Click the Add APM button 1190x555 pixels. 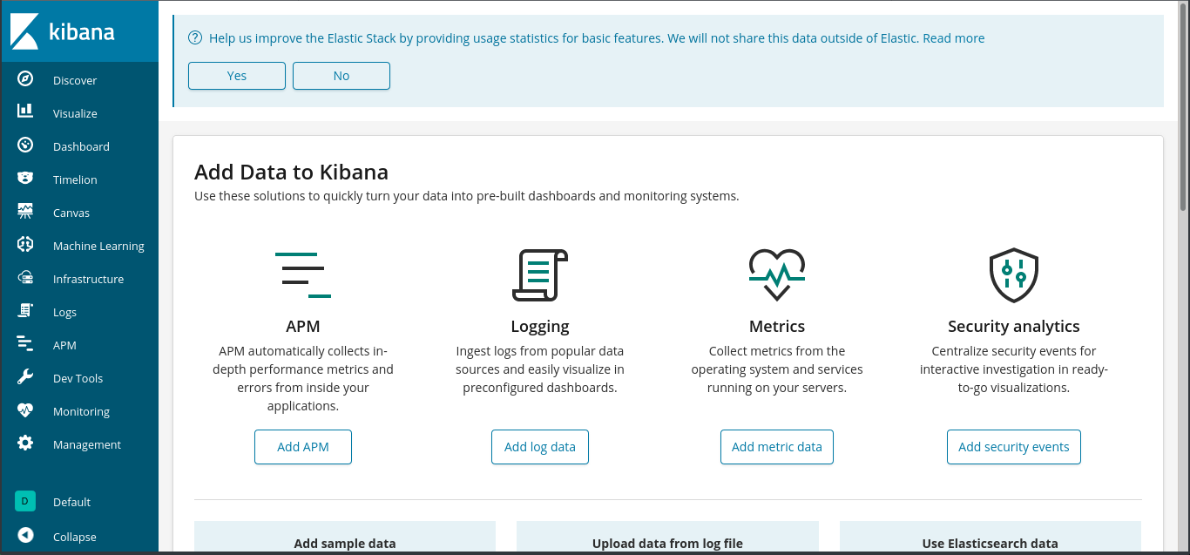click(302, 447)
